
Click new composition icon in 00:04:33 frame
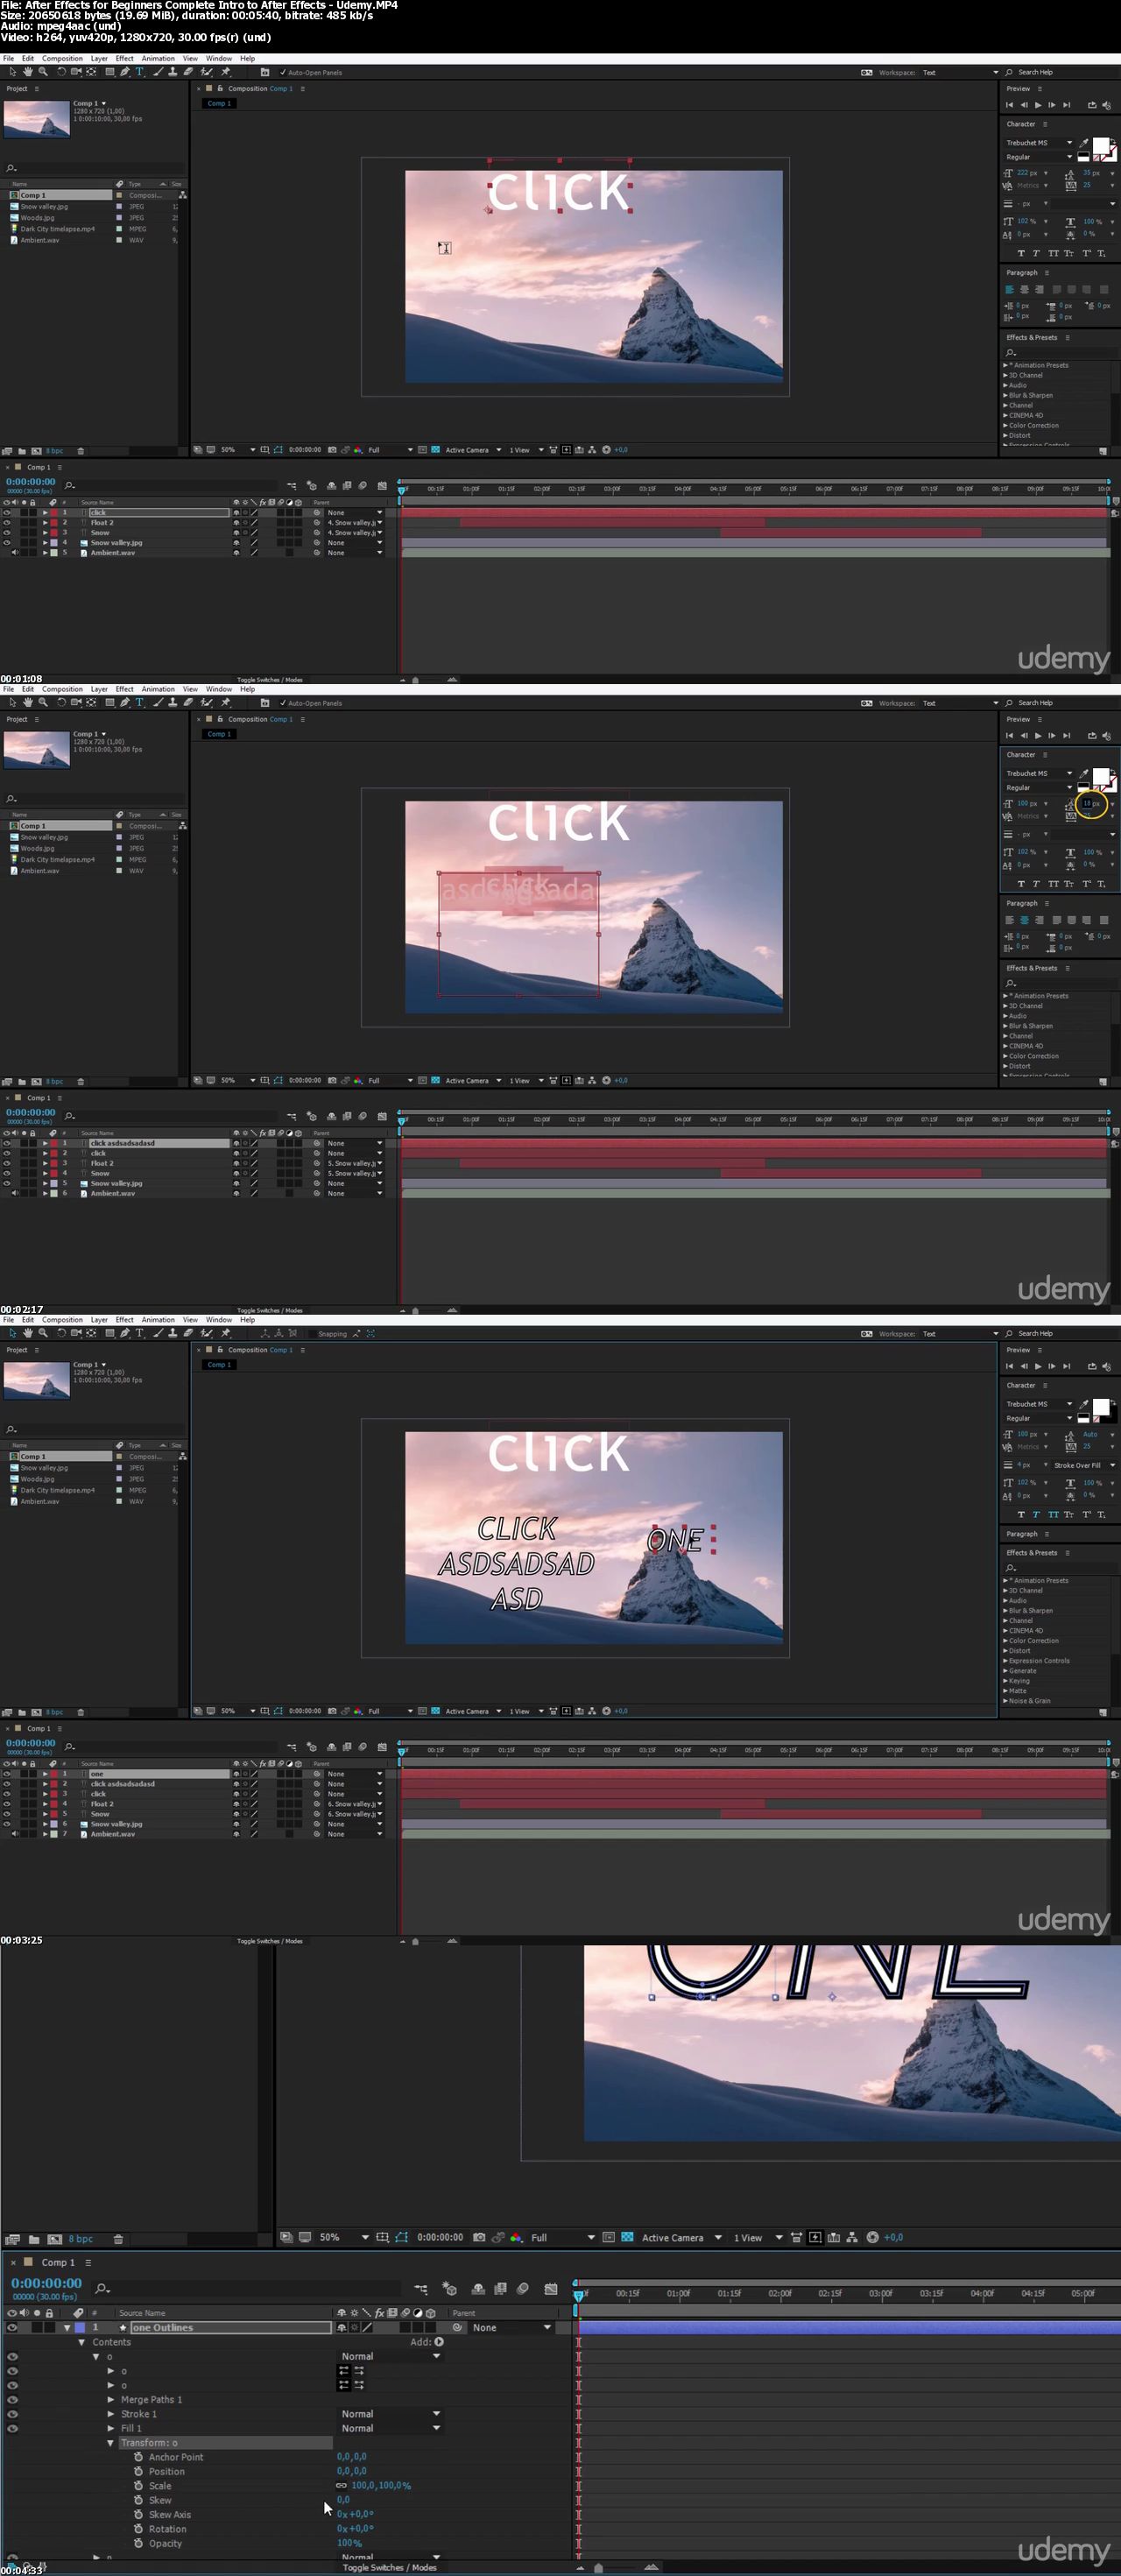[56, 2239]
